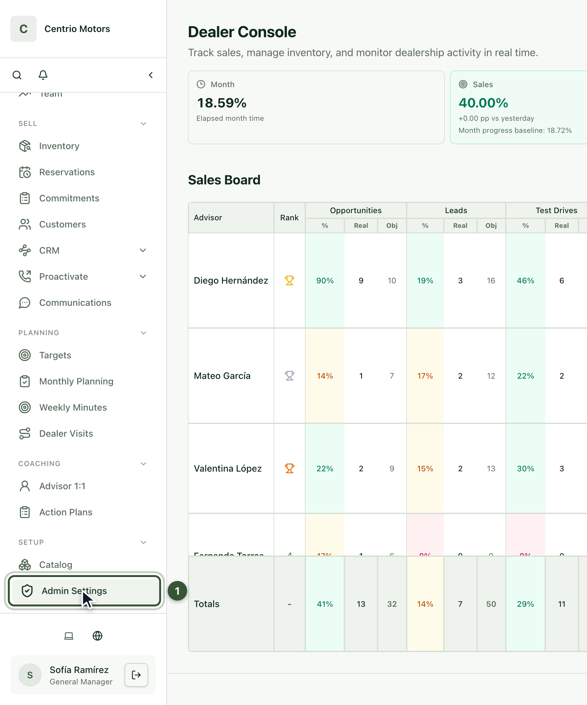Viewport: 587px width, 705px height.
Task: Click the Advisor column header
Action: pos(231,218)
